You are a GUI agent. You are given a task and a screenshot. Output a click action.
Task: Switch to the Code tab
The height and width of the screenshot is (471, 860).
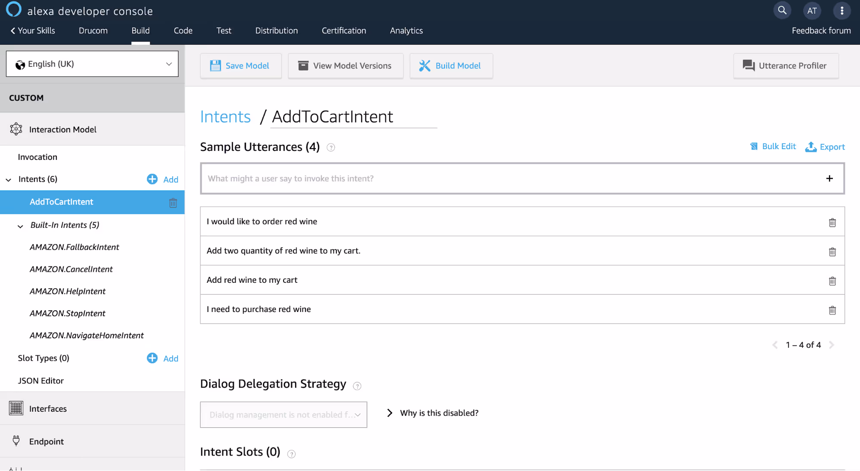pyautogui.click(x=183, y=31)
